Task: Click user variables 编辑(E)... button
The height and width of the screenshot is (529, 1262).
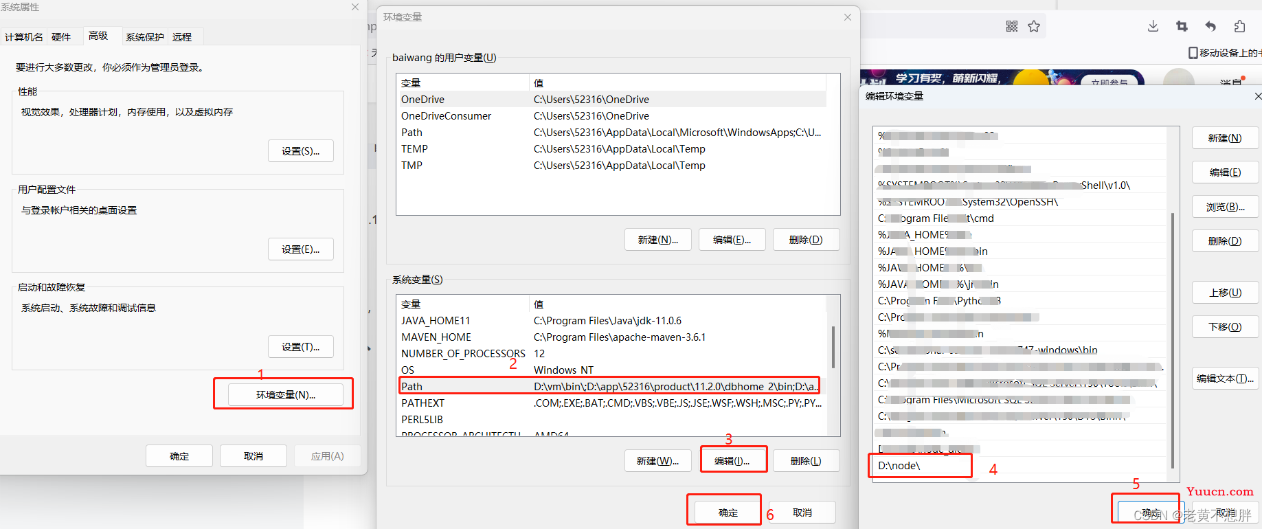Action: coord(732,240)
